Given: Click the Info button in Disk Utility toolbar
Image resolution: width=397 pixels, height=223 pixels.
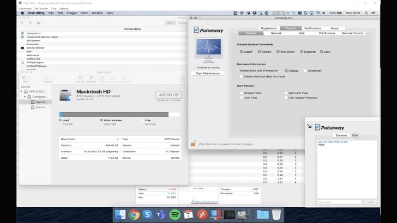Looking at the screenshot, I should coord(183,79).
